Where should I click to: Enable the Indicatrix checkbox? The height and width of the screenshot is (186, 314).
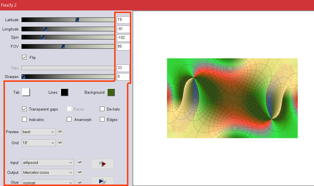point(24,119)
